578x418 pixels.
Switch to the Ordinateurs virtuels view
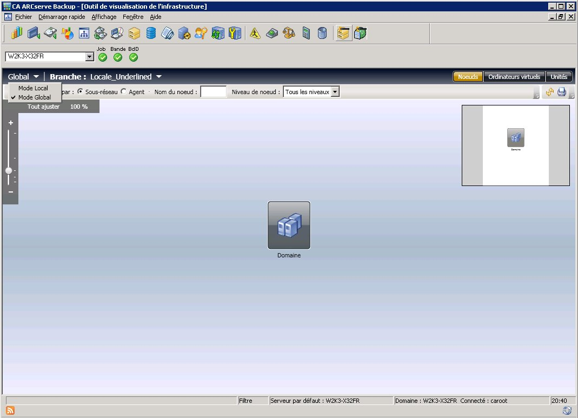pyautogui.click(x=514, y=77)
